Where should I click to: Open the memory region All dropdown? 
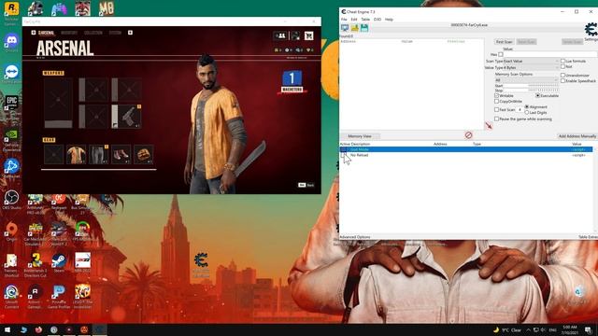[x=526, y=80]
